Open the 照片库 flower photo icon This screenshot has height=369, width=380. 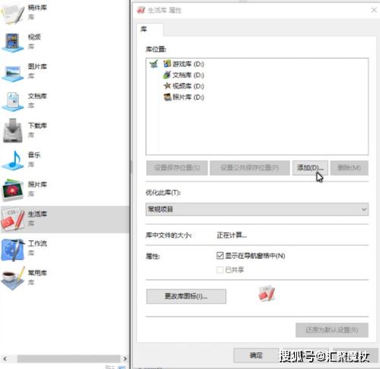click(x=13, y=190)
